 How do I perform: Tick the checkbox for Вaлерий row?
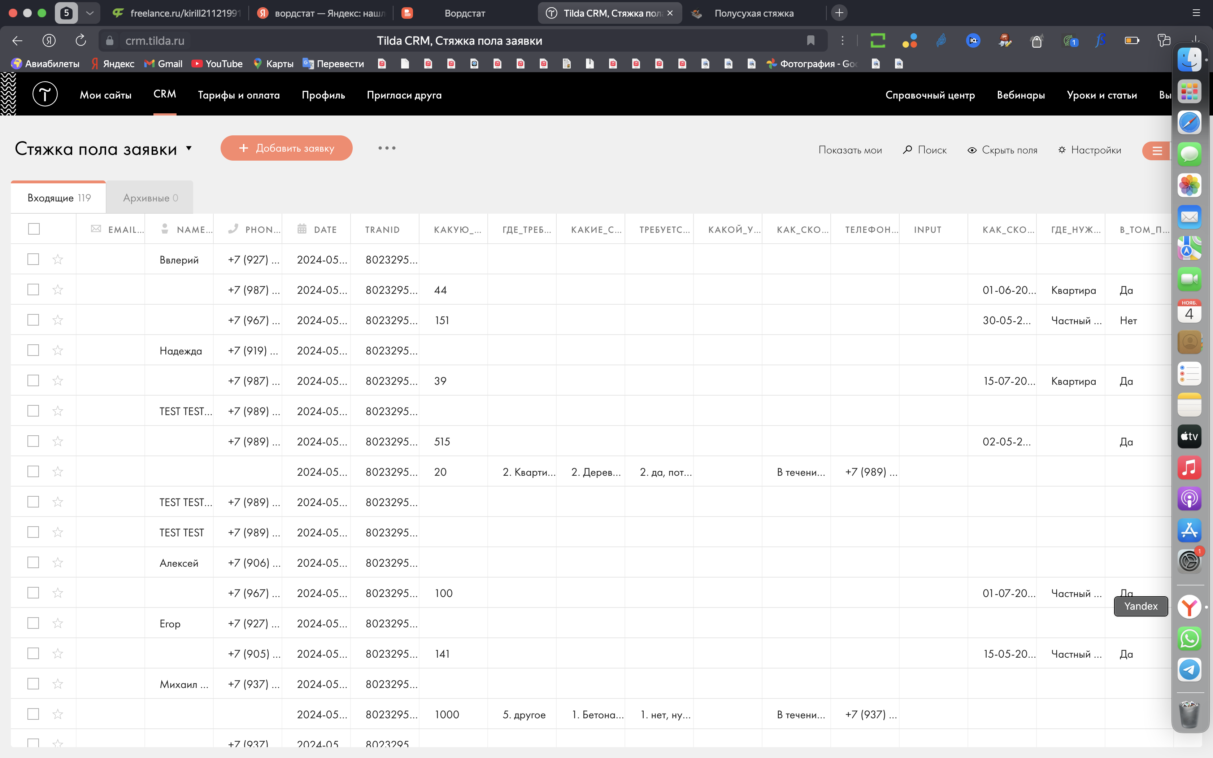pos(33,259)
